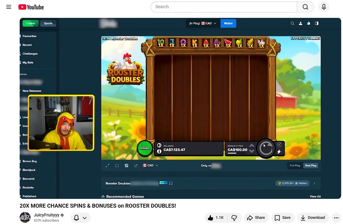
Task: Switch to the Sports tab
Action: pyautogui.click(x=48, y=23)
